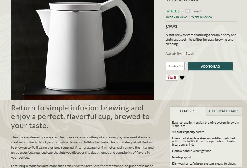Select the Features tab
The image size is (247, 168).
pyautogui.click(x=188, y=111)
